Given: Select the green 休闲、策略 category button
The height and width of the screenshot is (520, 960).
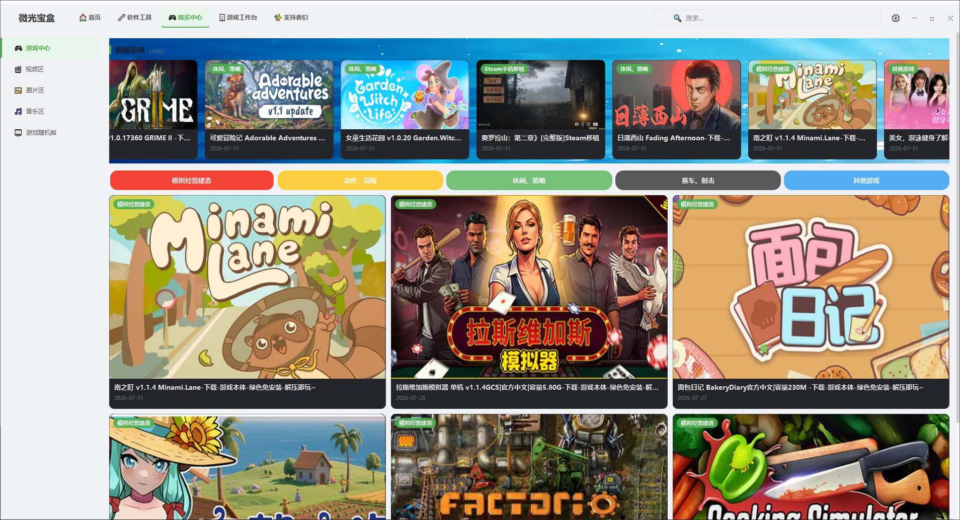Looking at the screenshot, I should pos(529,181).
